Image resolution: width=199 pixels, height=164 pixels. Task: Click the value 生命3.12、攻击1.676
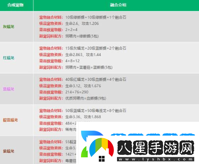[83, 86]
